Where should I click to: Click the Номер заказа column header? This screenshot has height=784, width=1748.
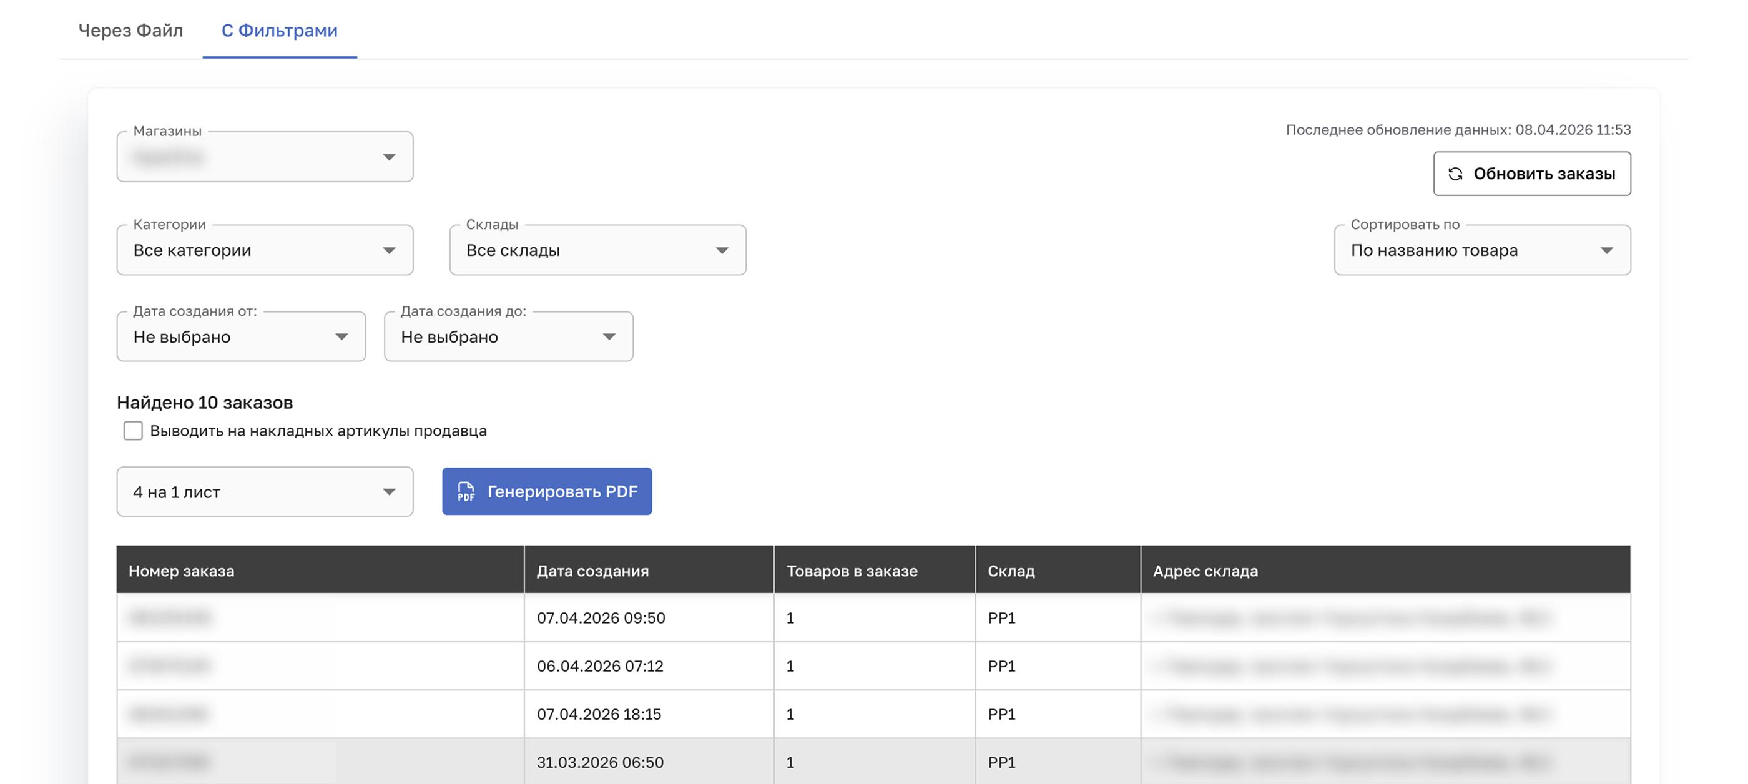[x=181, y=571]
